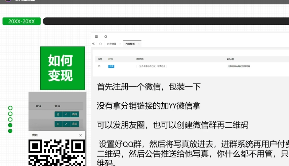Click the trash delete icon in the first row
This screenshot has width=289, height=166.
pyautogui.click(x=58, y=114)
